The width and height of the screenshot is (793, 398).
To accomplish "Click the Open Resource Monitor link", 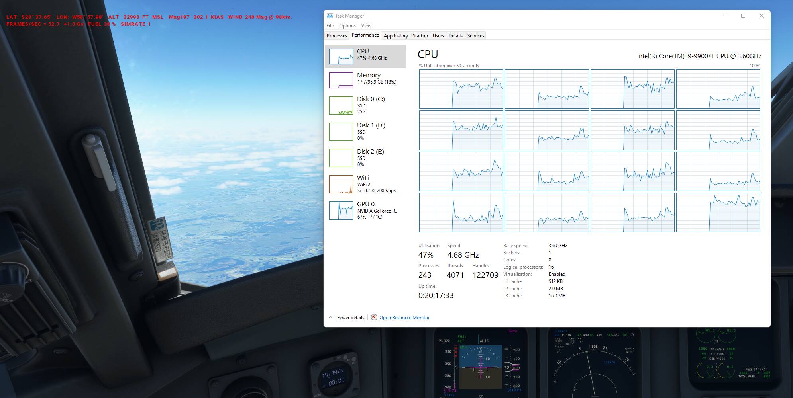I will point(404,318).
